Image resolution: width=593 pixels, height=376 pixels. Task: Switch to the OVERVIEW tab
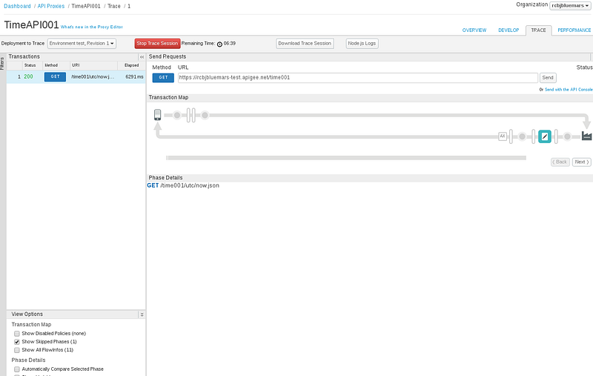pyautogui.click(x=474, y=30)
